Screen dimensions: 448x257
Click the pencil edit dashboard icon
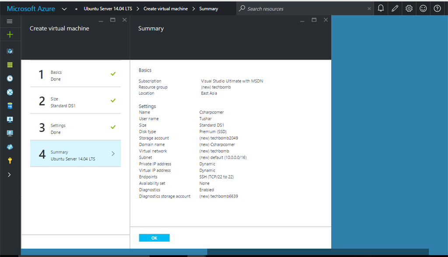[395, 9]
